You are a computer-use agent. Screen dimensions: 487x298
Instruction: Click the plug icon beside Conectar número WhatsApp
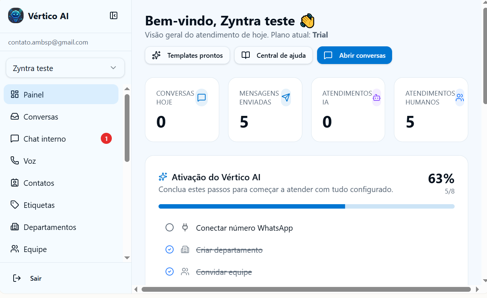click(185, 228)
